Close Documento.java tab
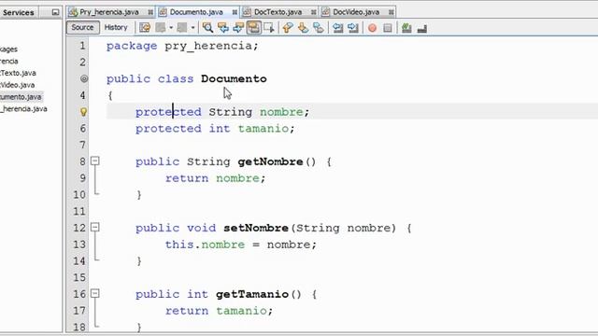 tap(235, 12)
